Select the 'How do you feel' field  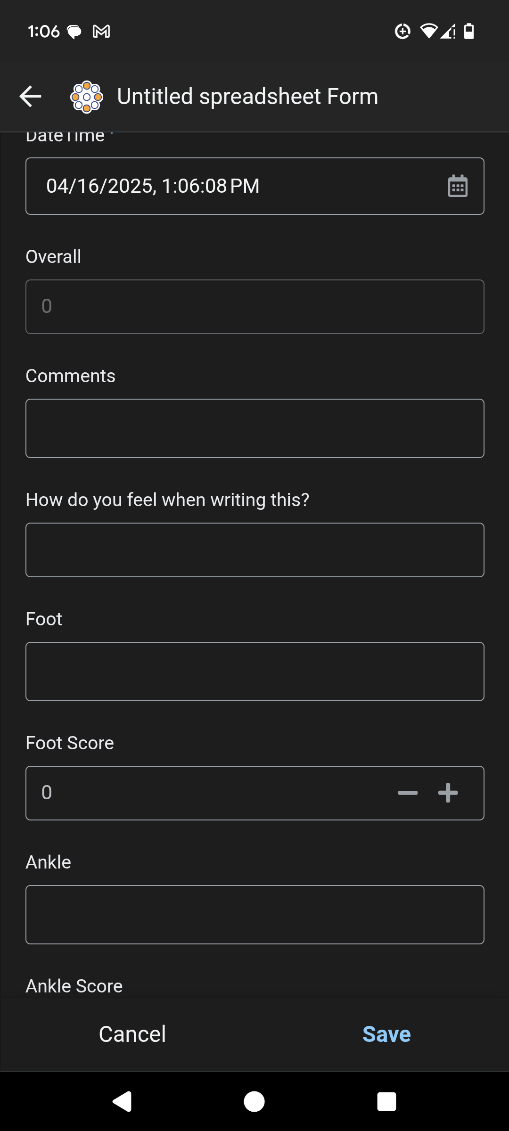click(254, 550)
